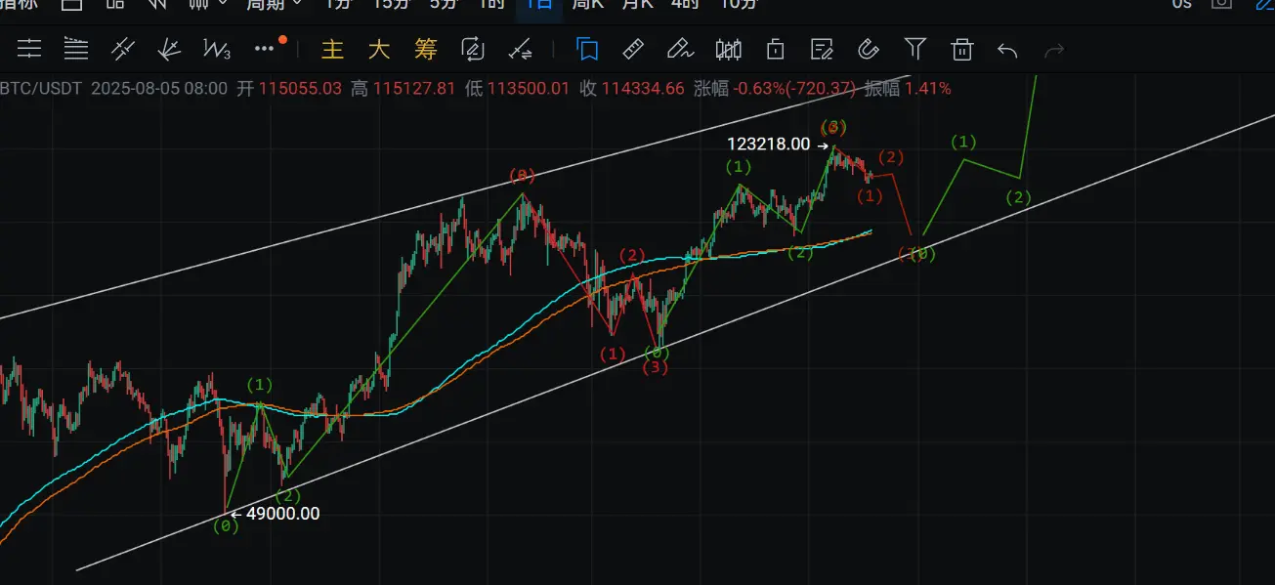
Task: Click the change value -0.63%(-720.37)
Action: (x=795, y=89)
